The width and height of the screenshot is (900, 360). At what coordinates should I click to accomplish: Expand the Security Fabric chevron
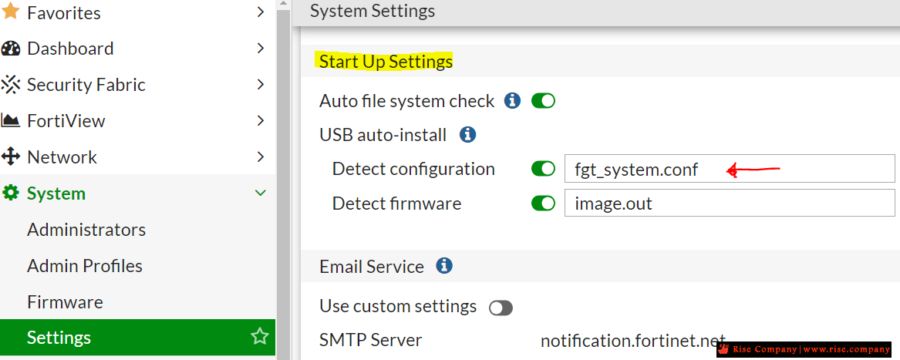point(261,84)
